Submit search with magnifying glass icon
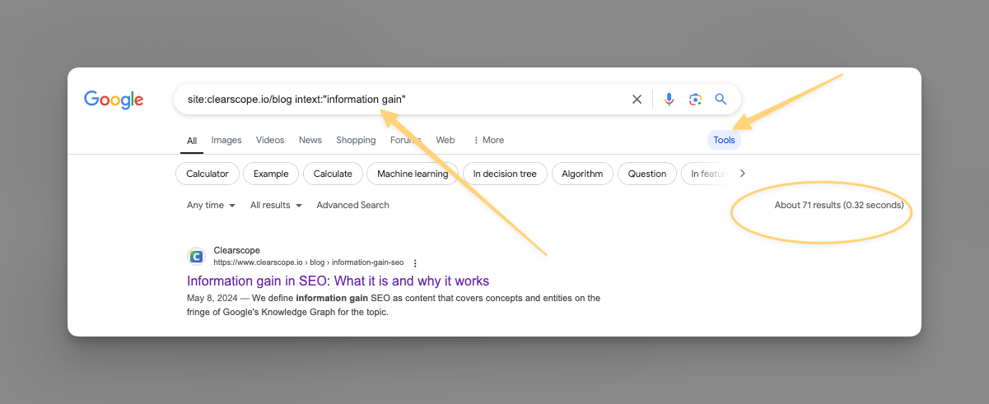The width and height of the screenshot is (989, 404). click(721, 100)
